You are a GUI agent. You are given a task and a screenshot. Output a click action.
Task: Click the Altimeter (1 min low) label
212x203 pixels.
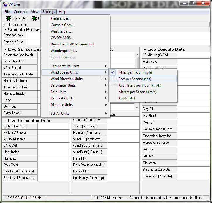90,120
